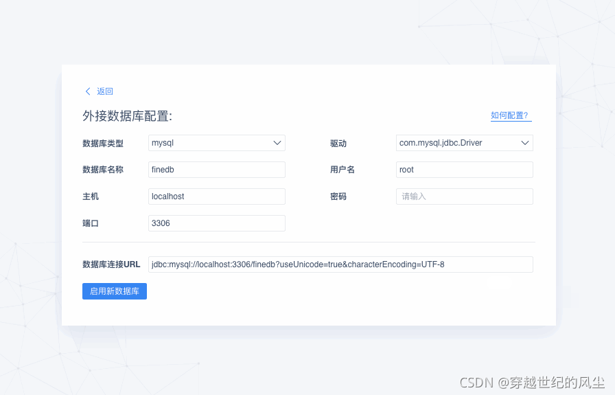Click the 主机 field containing localhost
615x395 pixels.
pyautogui.click(x=217, y=196)
